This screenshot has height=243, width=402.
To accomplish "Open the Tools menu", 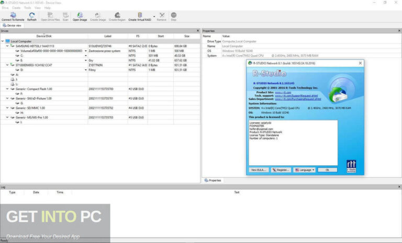I will click(x=27, y=8).
